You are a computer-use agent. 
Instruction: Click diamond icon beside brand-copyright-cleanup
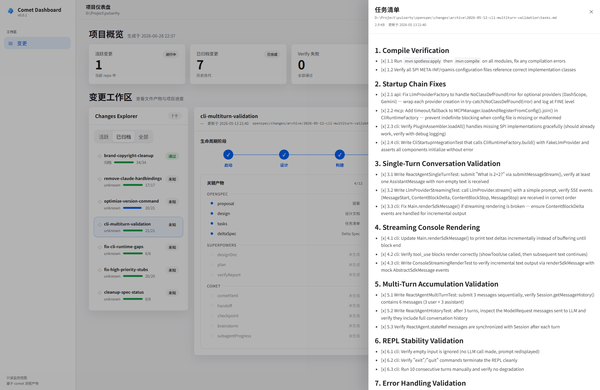coord(100,156)
